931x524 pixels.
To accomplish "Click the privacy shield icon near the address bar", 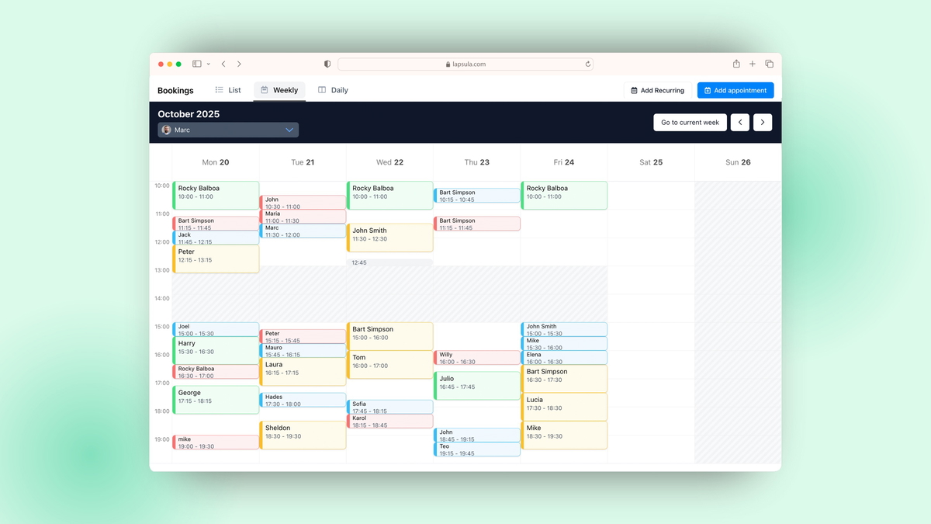I will click(x=327, y=64).
